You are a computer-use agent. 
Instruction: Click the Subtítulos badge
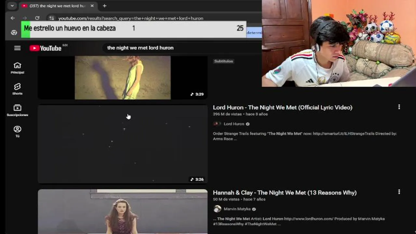pos(224,61)
